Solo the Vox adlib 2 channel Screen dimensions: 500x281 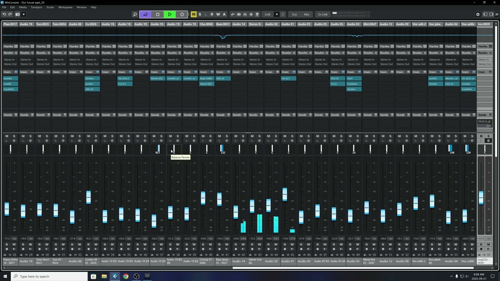[423, 136]
